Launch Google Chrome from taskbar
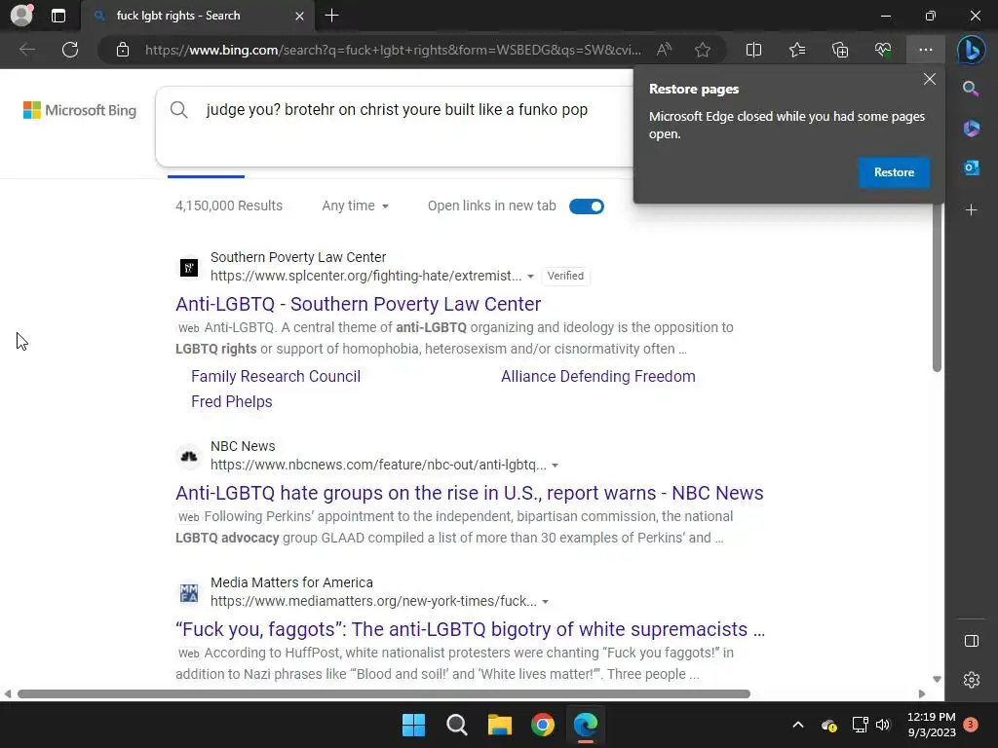This screenshot has height=748, width=998. point(543,725)
